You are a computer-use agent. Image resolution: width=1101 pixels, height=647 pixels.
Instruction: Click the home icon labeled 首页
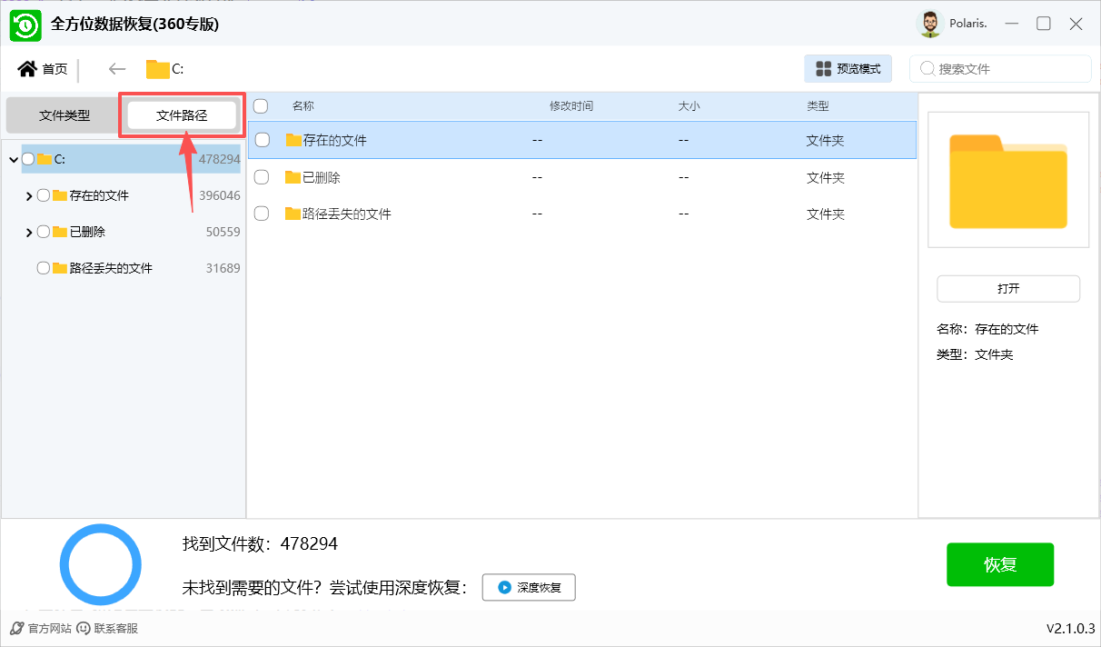(27, 69)
